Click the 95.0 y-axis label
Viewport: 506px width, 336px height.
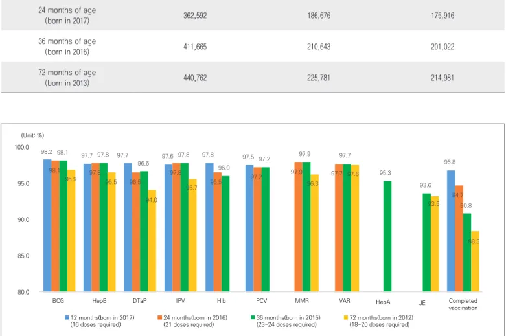pos(23,183)
